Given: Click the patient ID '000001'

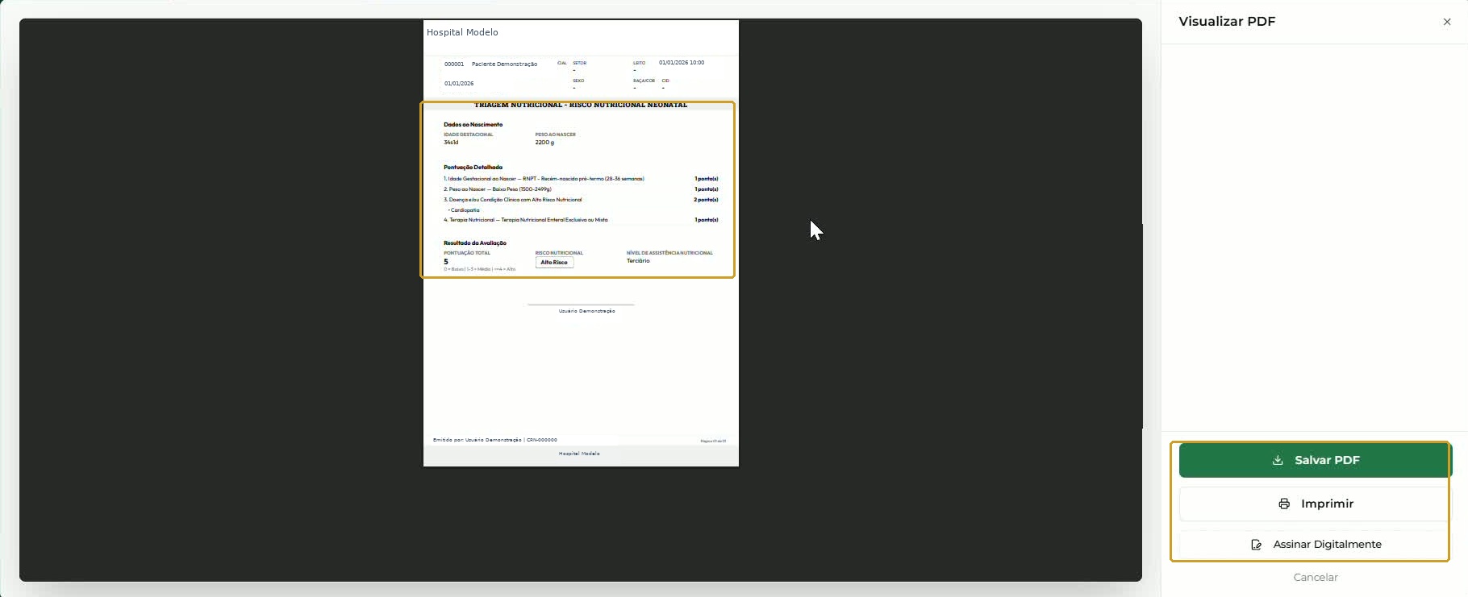Looking at the screenshot, I should click(454, 64).
